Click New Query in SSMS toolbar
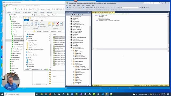Image resolution: width=171 pixels, height=96 pixels. click(x=89, y=7)
